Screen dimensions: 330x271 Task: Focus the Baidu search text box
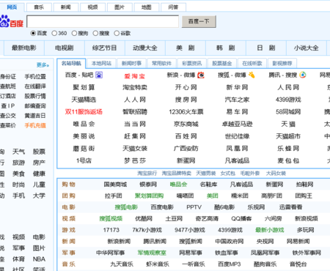coord(103,21)
